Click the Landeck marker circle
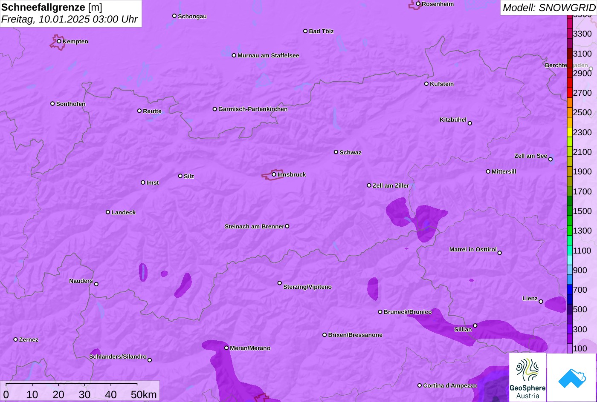Viewport: 597px width, 402px height. pyautogui.click(x=108, y=212)
